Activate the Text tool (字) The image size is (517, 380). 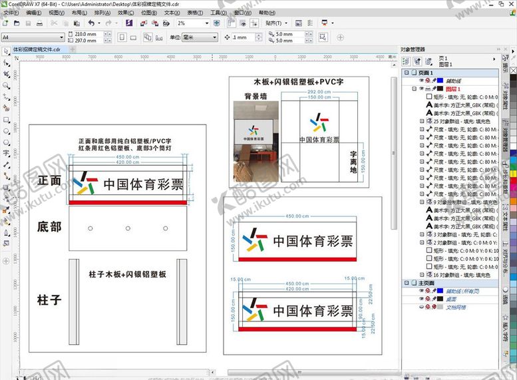[6, 153]
